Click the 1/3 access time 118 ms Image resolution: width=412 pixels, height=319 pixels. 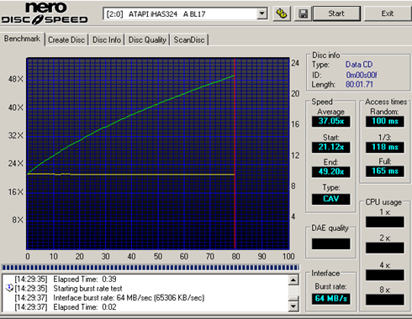[x=385, y=147]
